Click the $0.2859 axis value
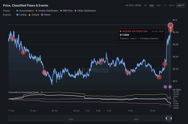Screen dimensions: 188x124 (177, 90)
